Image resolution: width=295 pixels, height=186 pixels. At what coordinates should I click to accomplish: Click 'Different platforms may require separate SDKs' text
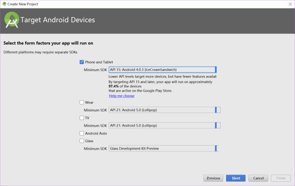(x=40, y=52)
